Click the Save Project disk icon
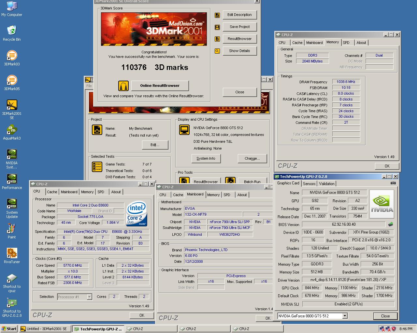Viewport: 417px width, 333px height. [217, 27]
